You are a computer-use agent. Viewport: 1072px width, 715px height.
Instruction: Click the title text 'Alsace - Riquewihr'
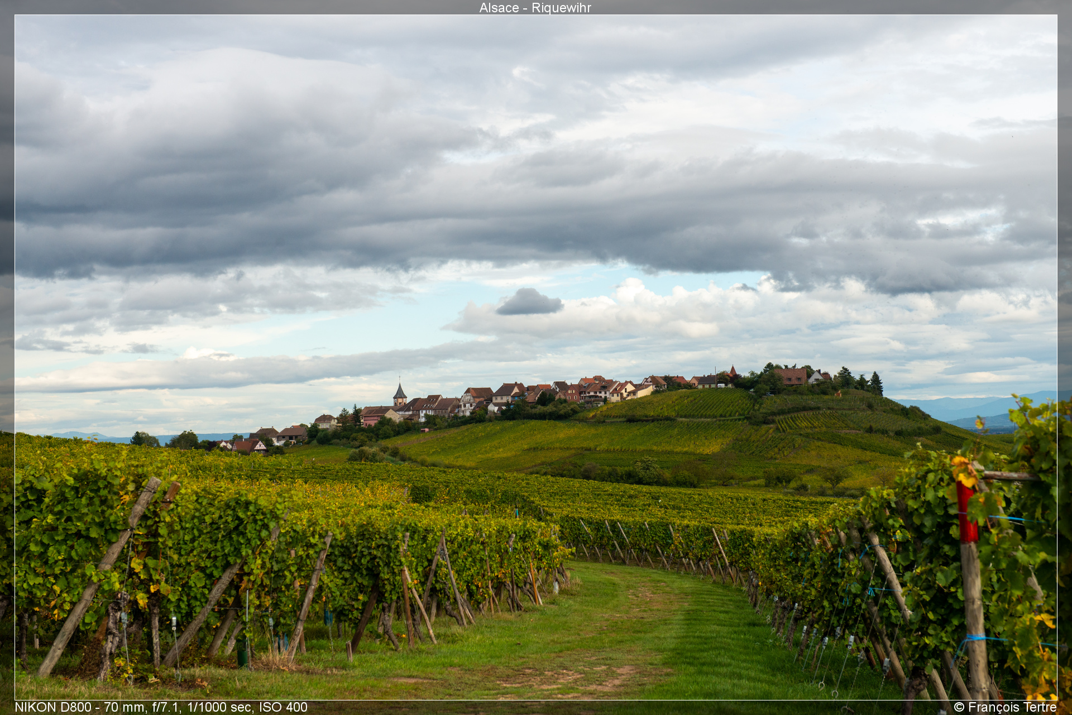point(535,8)
